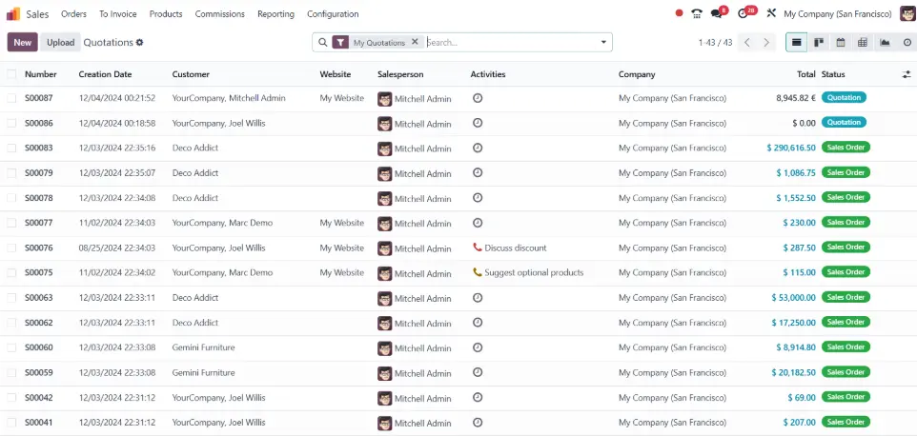Switch to pivot view

point(862,42)
